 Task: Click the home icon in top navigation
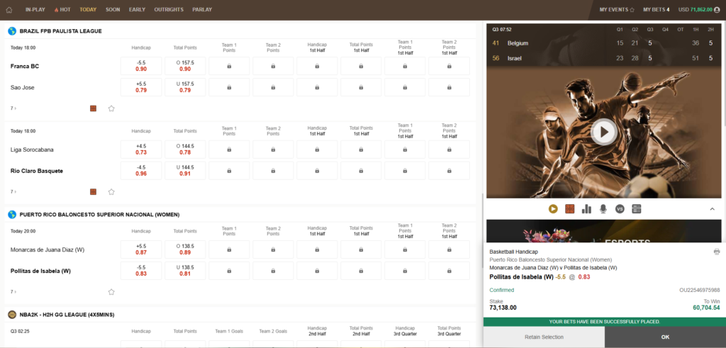(x=9, y=10)
